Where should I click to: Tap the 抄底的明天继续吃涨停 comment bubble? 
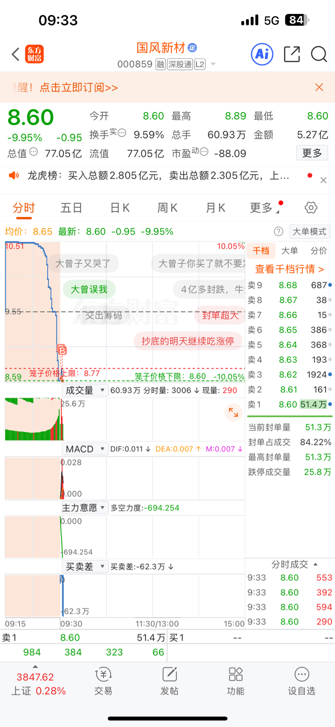188,341
